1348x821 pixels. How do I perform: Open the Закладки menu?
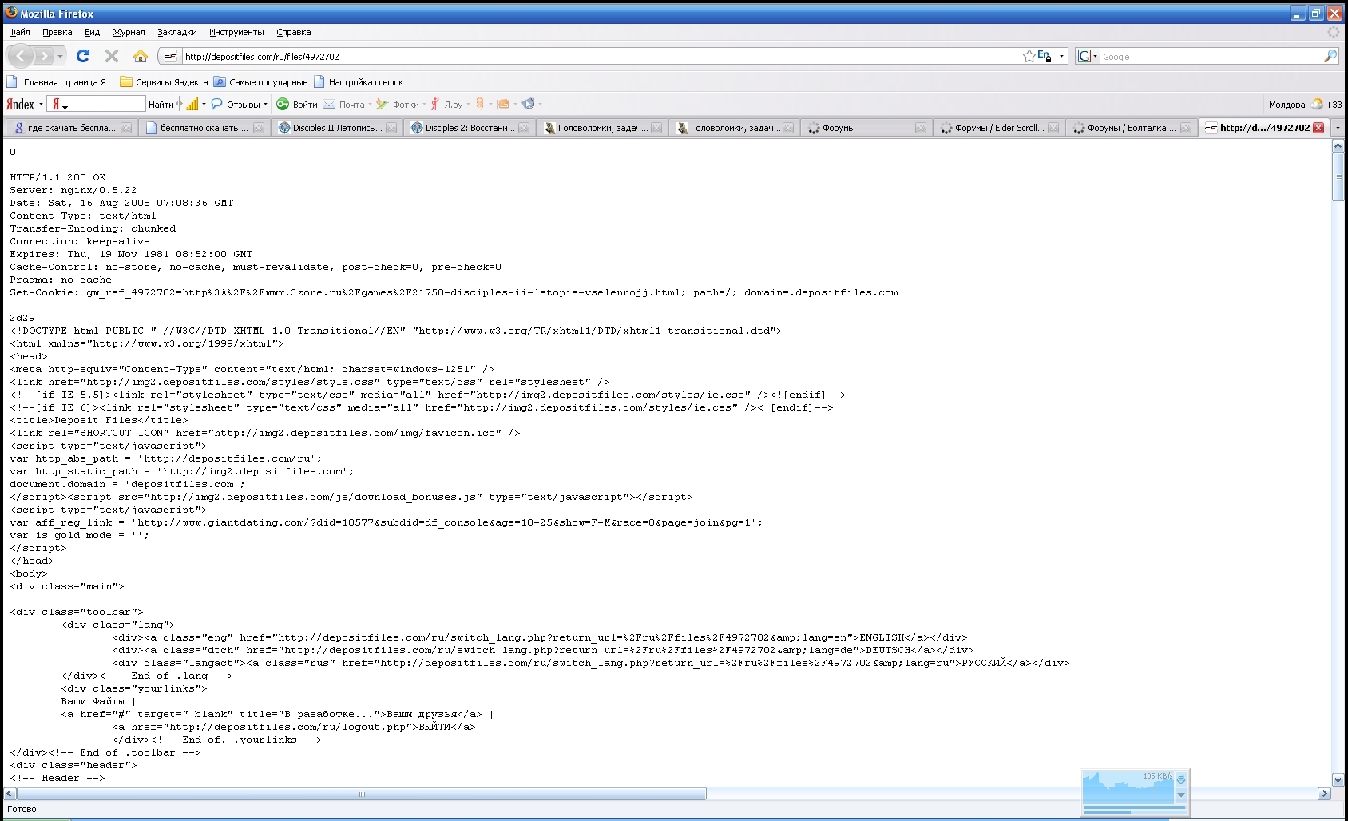(177, 32)
